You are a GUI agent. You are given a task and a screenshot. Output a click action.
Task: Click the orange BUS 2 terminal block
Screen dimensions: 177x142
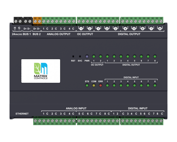[37, 21]
